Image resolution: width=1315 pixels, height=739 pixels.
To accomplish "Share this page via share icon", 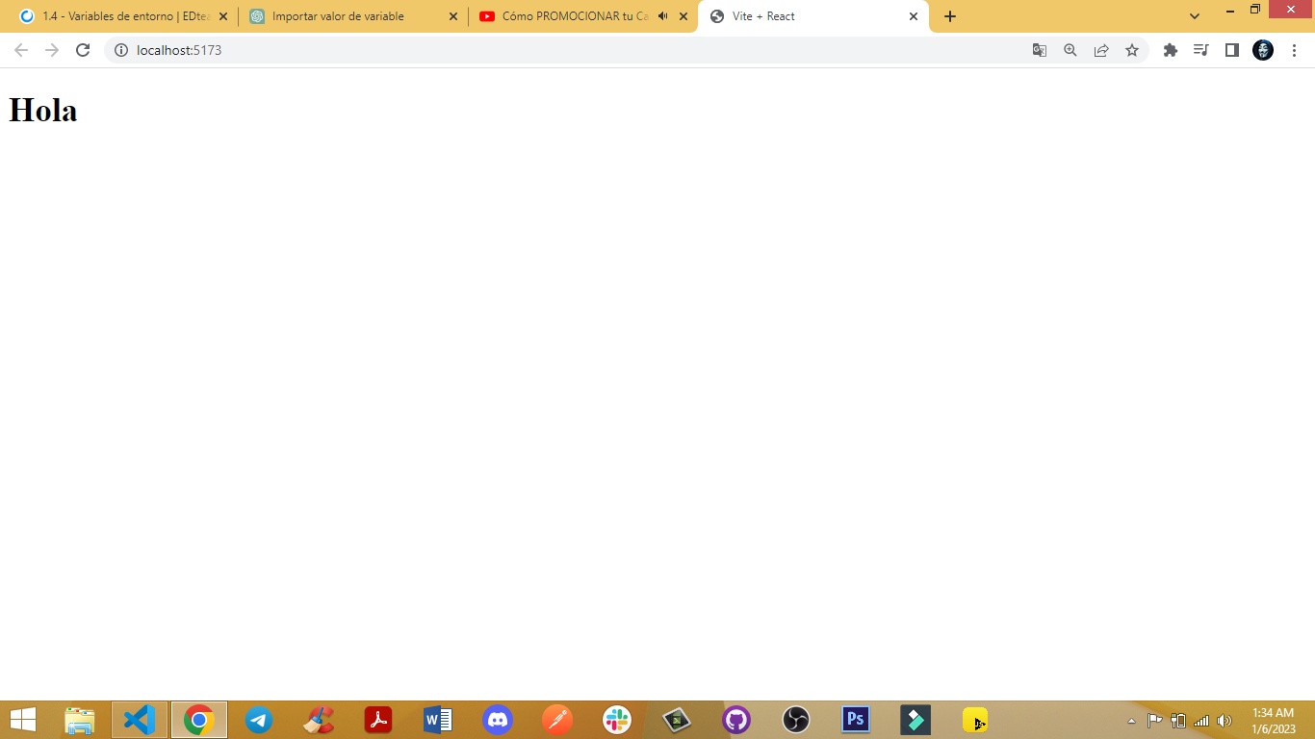I will [1101, 50].
